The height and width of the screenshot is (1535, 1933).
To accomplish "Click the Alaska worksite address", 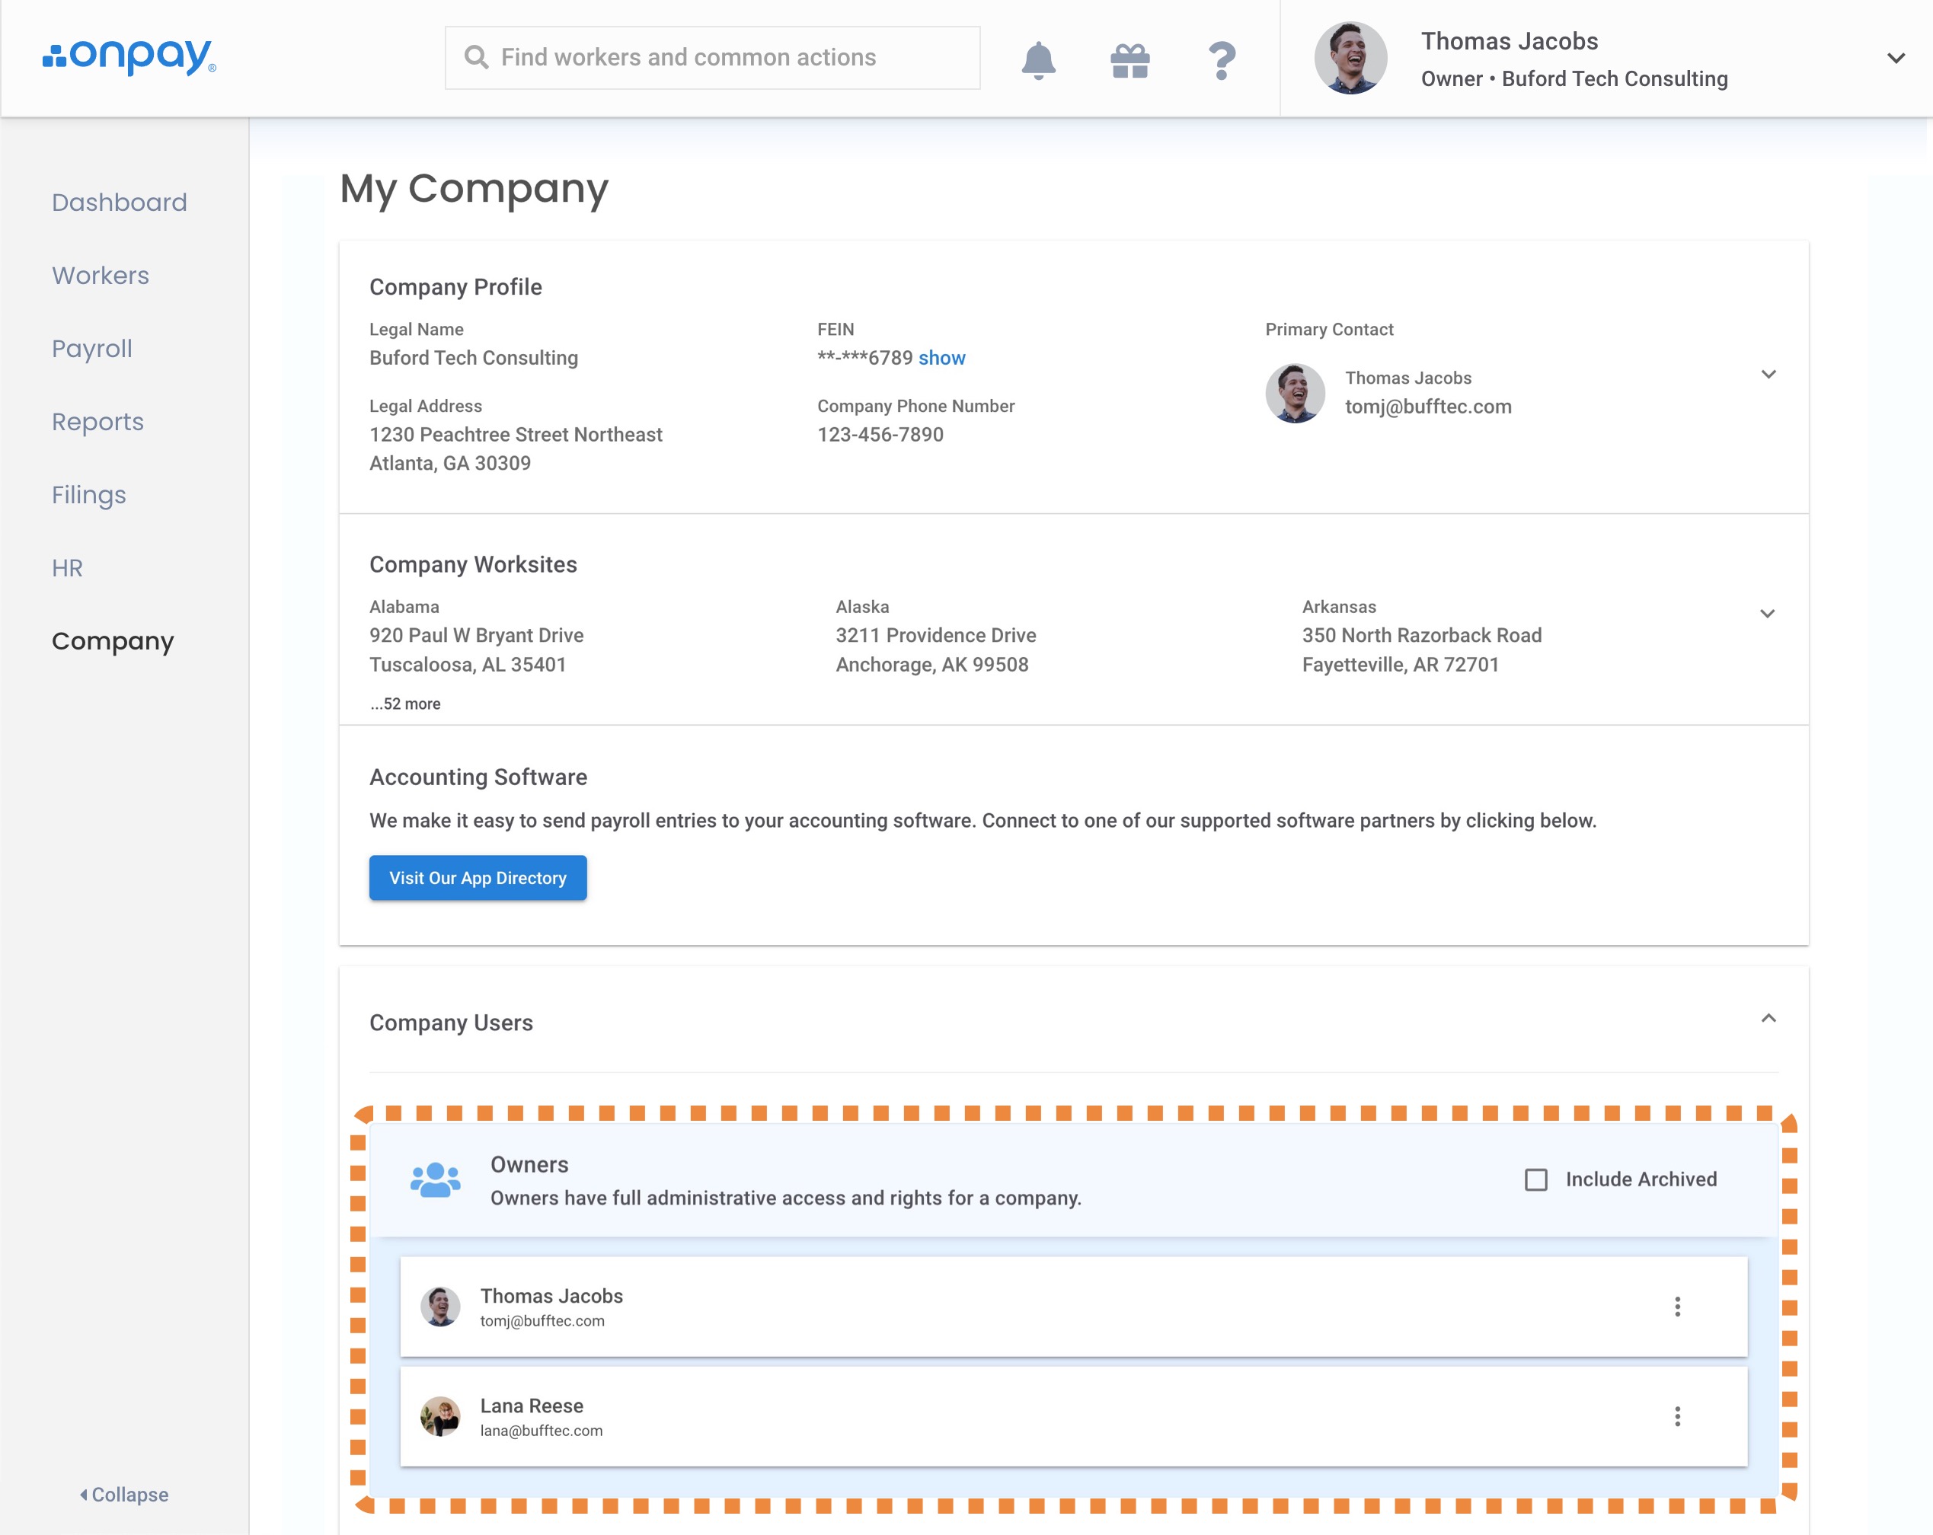I will tap(936, 649).
